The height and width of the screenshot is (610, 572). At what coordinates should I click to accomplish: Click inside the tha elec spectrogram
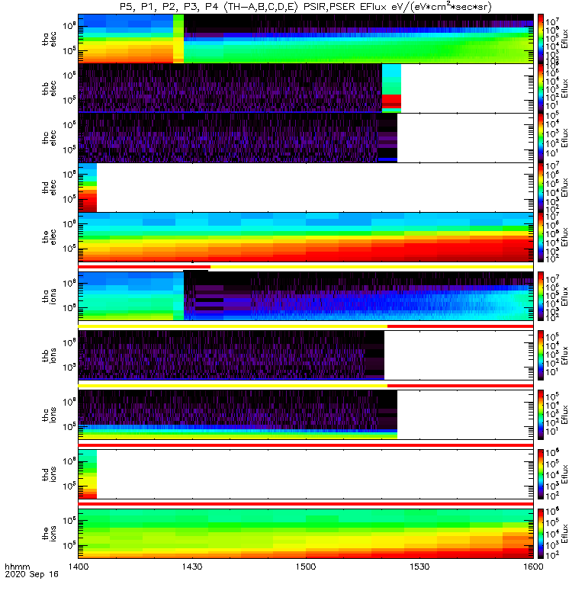tap(306, 39)
